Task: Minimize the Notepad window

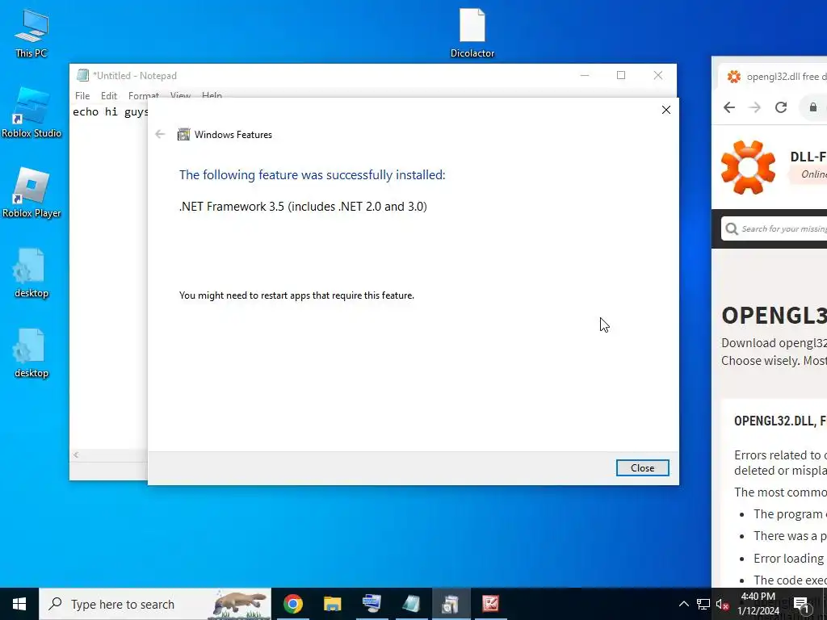Action: 585,75
